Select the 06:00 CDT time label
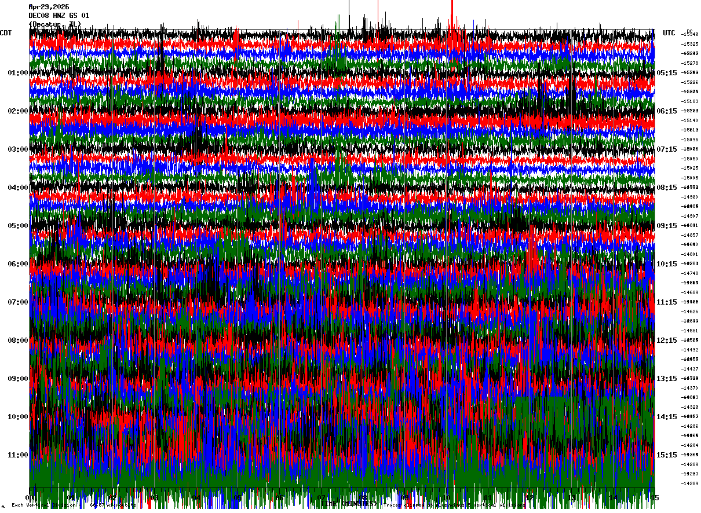 tap(18, 264)
